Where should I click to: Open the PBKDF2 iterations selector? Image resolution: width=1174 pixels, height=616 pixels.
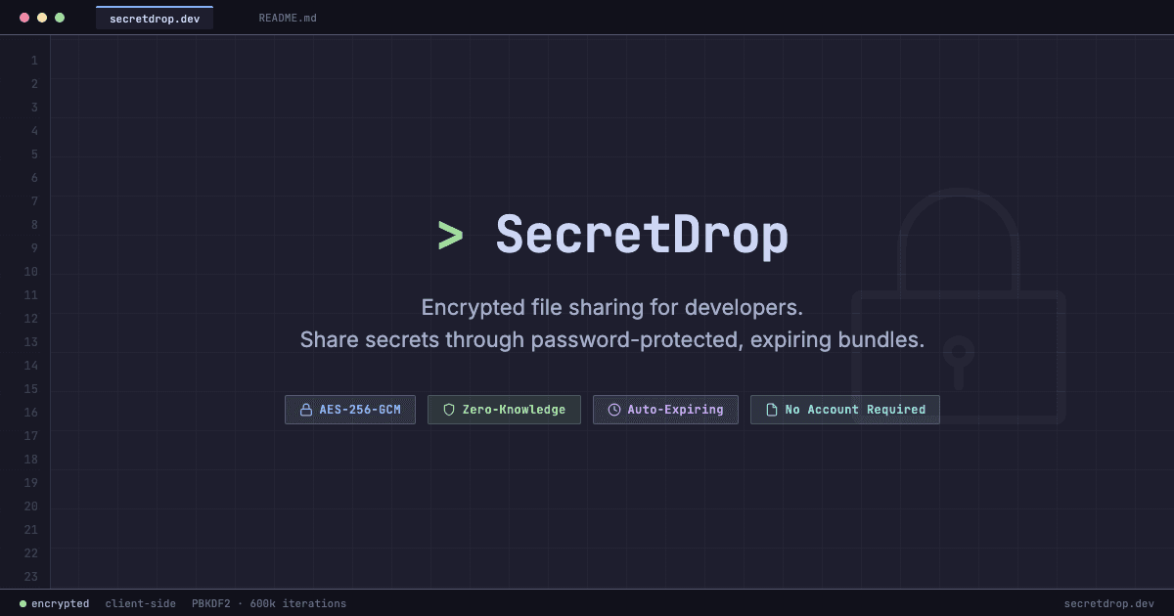(x=269, y=603)
